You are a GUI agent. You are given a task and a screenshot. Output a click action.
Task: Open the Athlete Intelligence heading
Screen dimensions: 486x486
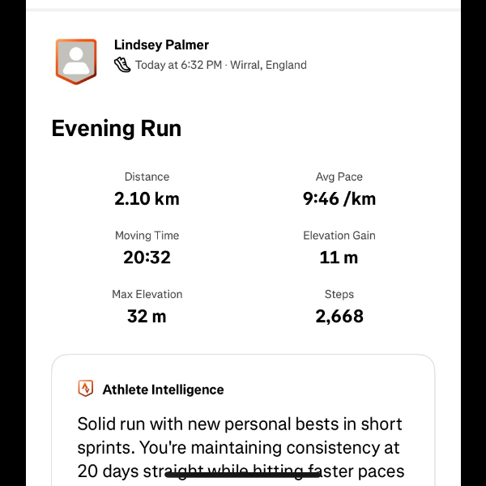[x=163, y=390]
